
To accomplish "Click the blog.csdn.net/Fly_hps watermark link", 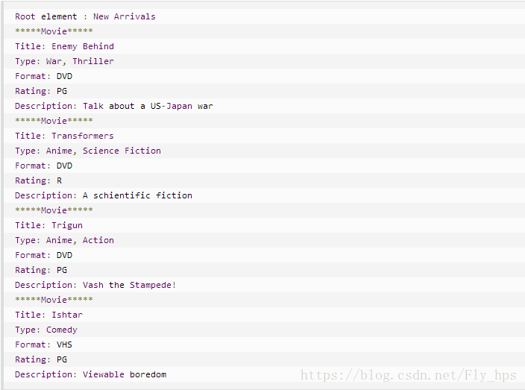I will click(x=408, y=375).
